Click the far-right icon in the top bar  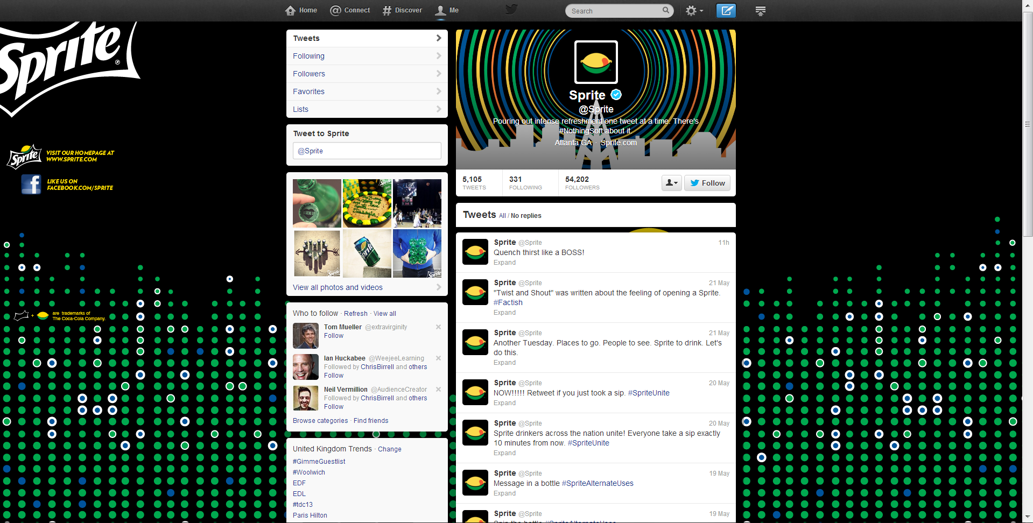(x=761, y=11)
